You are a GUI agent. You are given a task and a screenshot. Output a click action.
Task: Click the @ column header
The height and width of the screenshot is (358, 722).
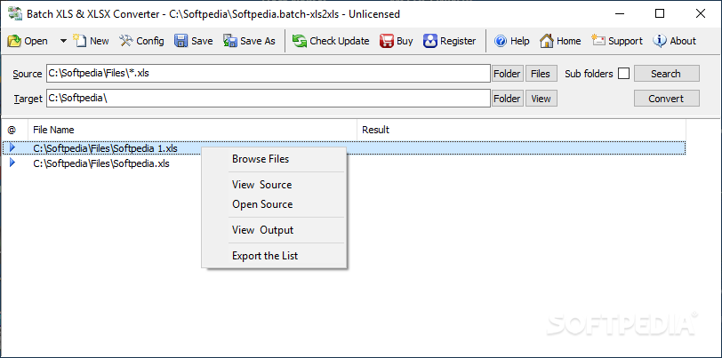click(15, 130)
